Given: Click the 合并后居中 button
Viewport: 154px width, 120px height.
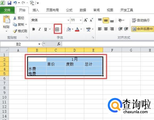Looking at the screenshot, I should point(143,29).
